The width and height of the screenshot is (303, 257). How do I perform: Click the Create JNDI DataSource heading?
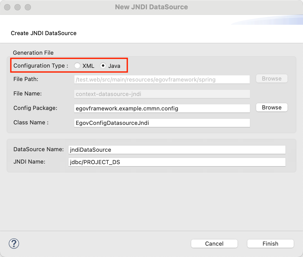(44, 33)
